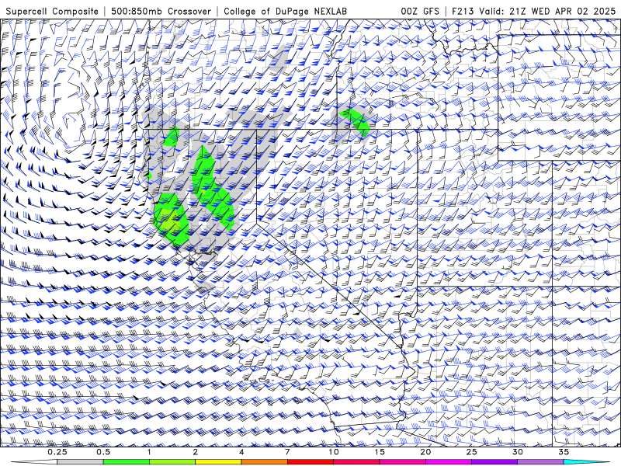Click the 0.25 value on the color scale
Viewport: 621px width, 466px height.
tap(57, 452)
